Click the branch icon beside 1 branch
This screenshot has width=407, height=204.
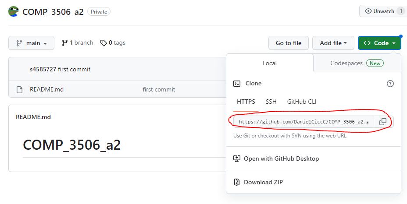(x=65, y=43)
